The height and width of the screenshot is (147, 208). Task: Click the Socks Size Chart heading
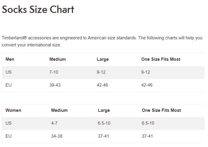[38, 9]
